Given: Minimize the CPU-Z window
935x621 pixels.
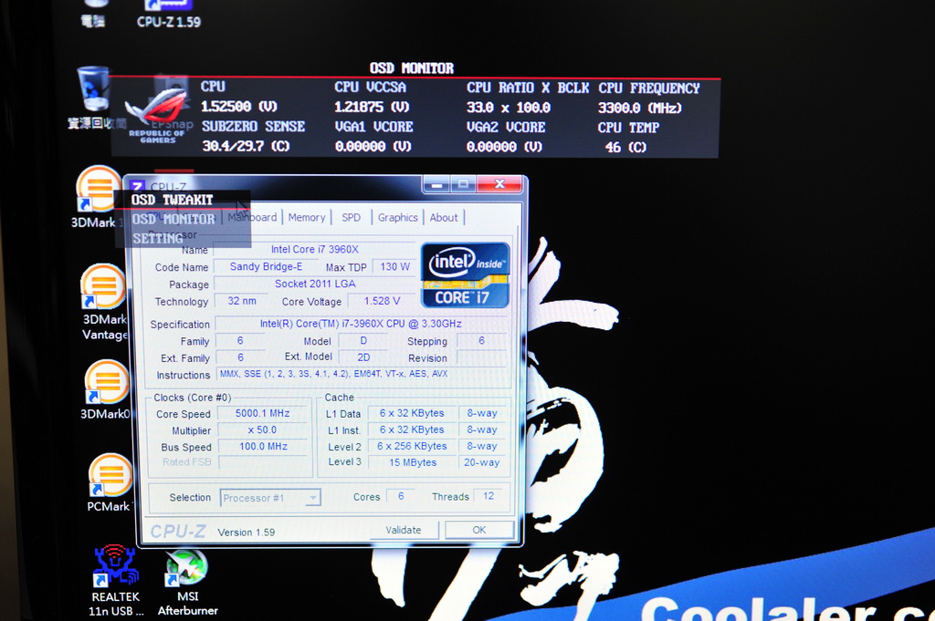Looking at the screenshot, I should pos(436,184).
